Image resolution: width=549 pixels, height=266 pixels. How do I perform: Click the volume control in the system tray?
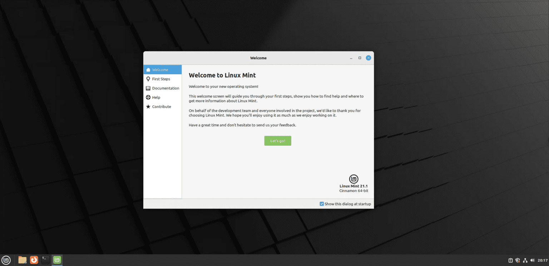(533, 260)
